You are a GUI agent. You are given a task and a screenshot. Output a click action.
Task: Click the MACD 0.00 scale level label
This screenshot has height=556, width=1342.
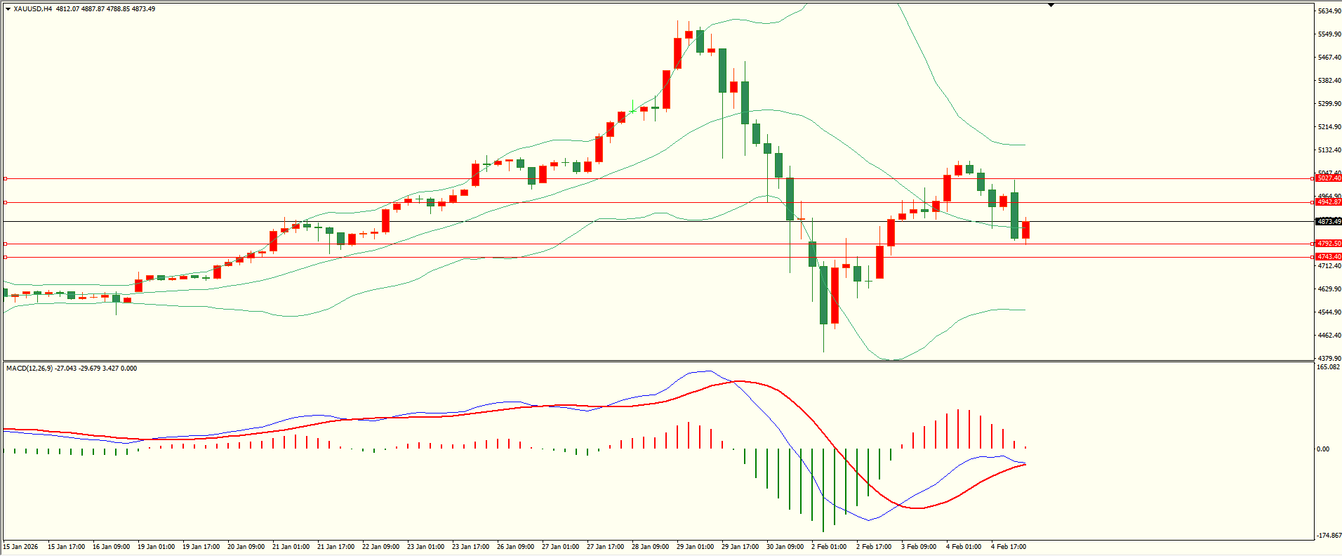pyautogui.click(x=1323, y=449)
